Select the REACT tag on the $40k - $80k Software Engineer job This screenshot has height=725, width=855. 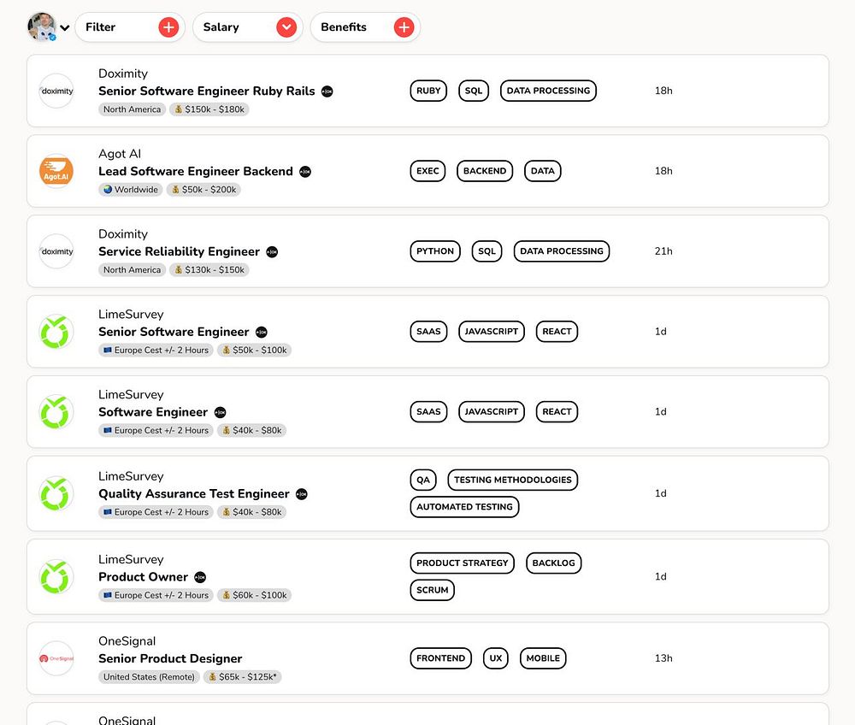pos(557,411)
